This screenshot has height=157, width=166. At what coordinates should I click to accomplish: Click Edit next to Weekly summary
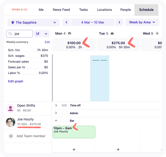47,42
